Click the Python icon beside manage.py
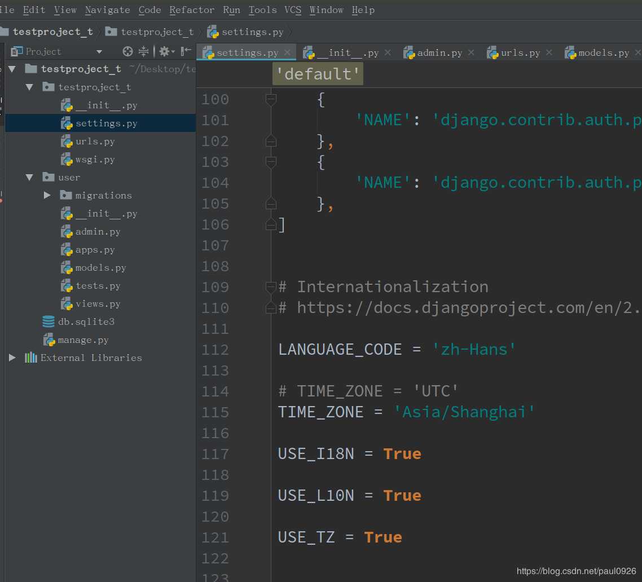Screen dimensions: 642x582 click(49, 339)
